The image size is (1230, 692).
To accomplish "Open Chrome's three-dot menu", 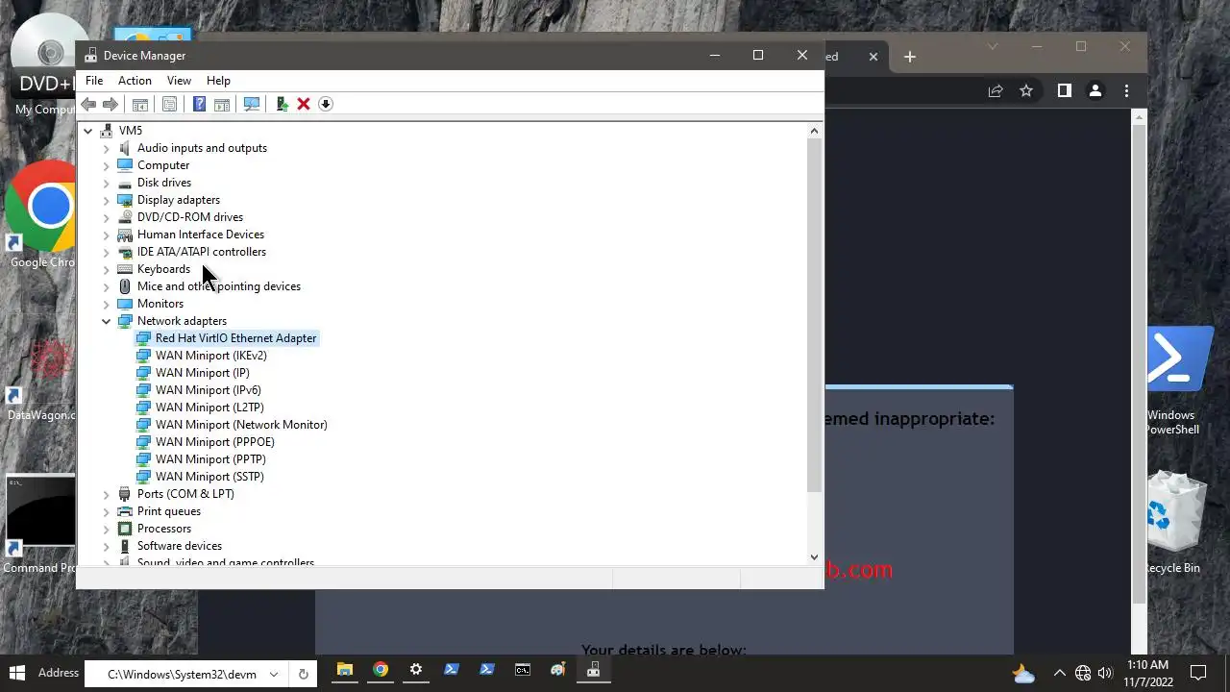I will 1126,90.
